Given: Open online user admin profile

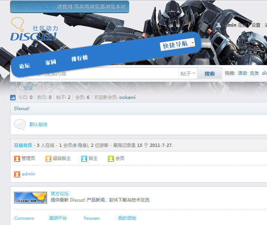Looking at the screenshot, I should 28,174.
